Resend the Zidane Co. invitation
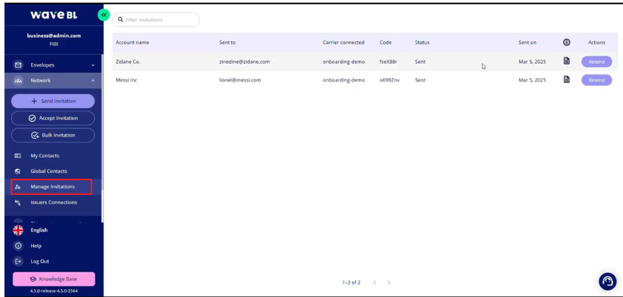 [x=596, y=62]
